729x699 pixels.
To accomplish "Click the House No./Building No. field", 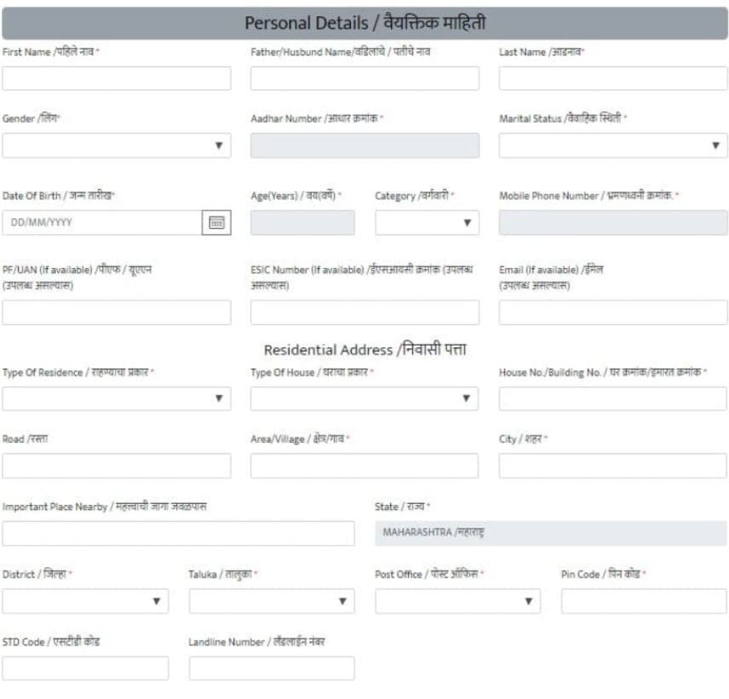I will [x=612, y=398].
